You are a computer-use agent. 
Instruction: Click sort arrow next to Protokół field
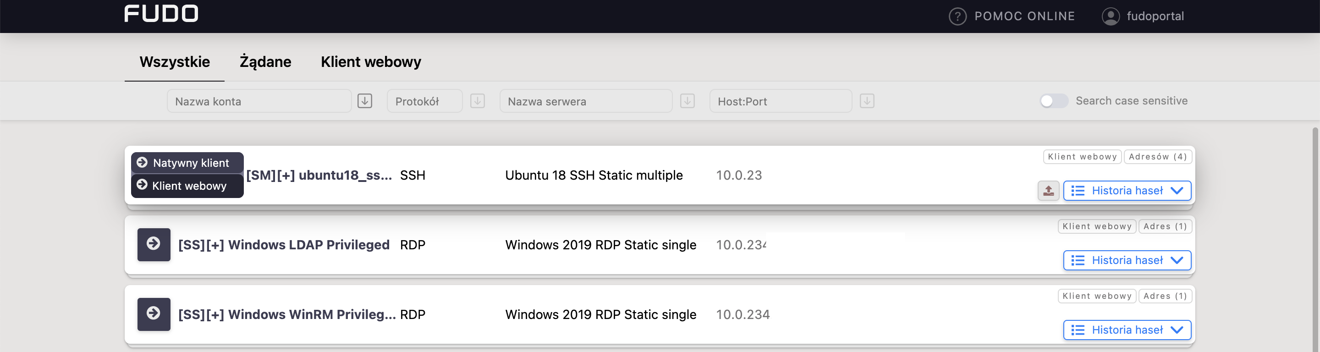(477, 101)
